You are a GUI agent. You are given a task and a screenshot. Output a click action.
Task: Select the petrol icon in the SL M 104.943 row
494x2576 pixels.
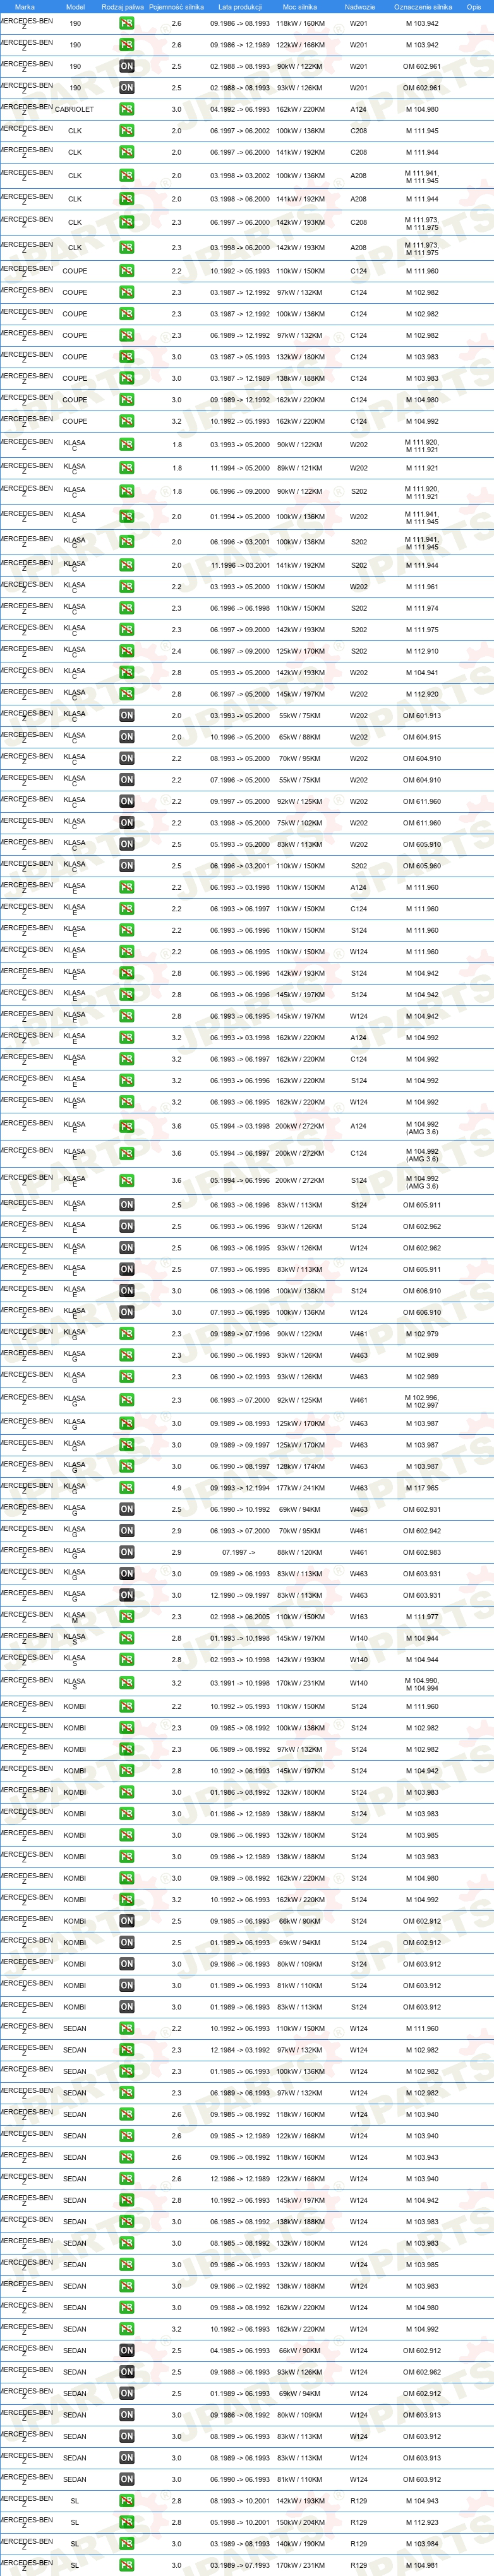(127, 2500)
